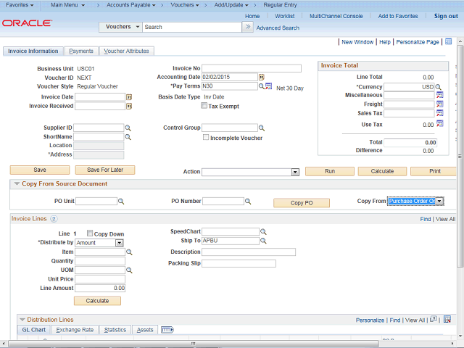
Task: Switch to the Payments tab
Action: point(81,51)
